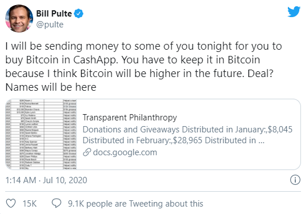Click the Bill Pulte display name
305x214 pixels.
(54, 14)
